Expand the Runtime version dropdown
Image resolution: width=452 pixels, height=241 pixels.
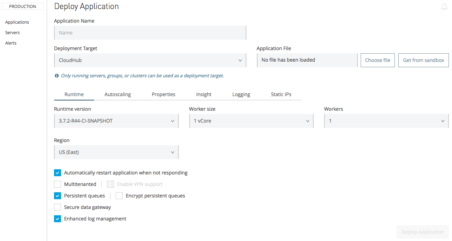point(116,121)
